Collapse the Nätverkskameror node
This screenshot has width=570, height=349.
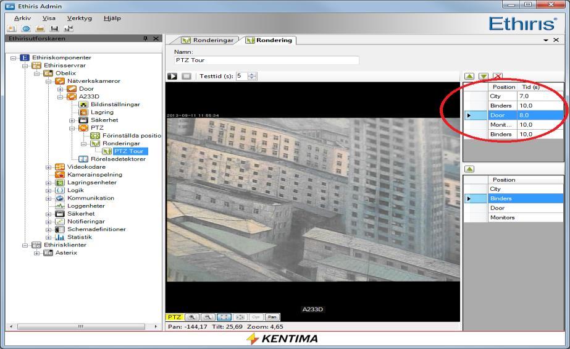pyautogui.click(x=48, y=82)
